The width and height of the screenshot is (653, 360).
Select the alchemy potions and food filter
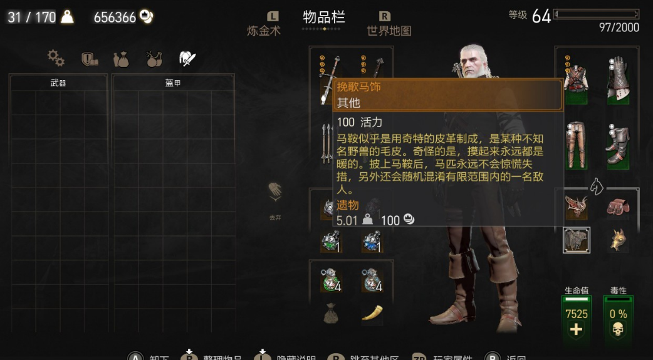click(x=154, y=59)
